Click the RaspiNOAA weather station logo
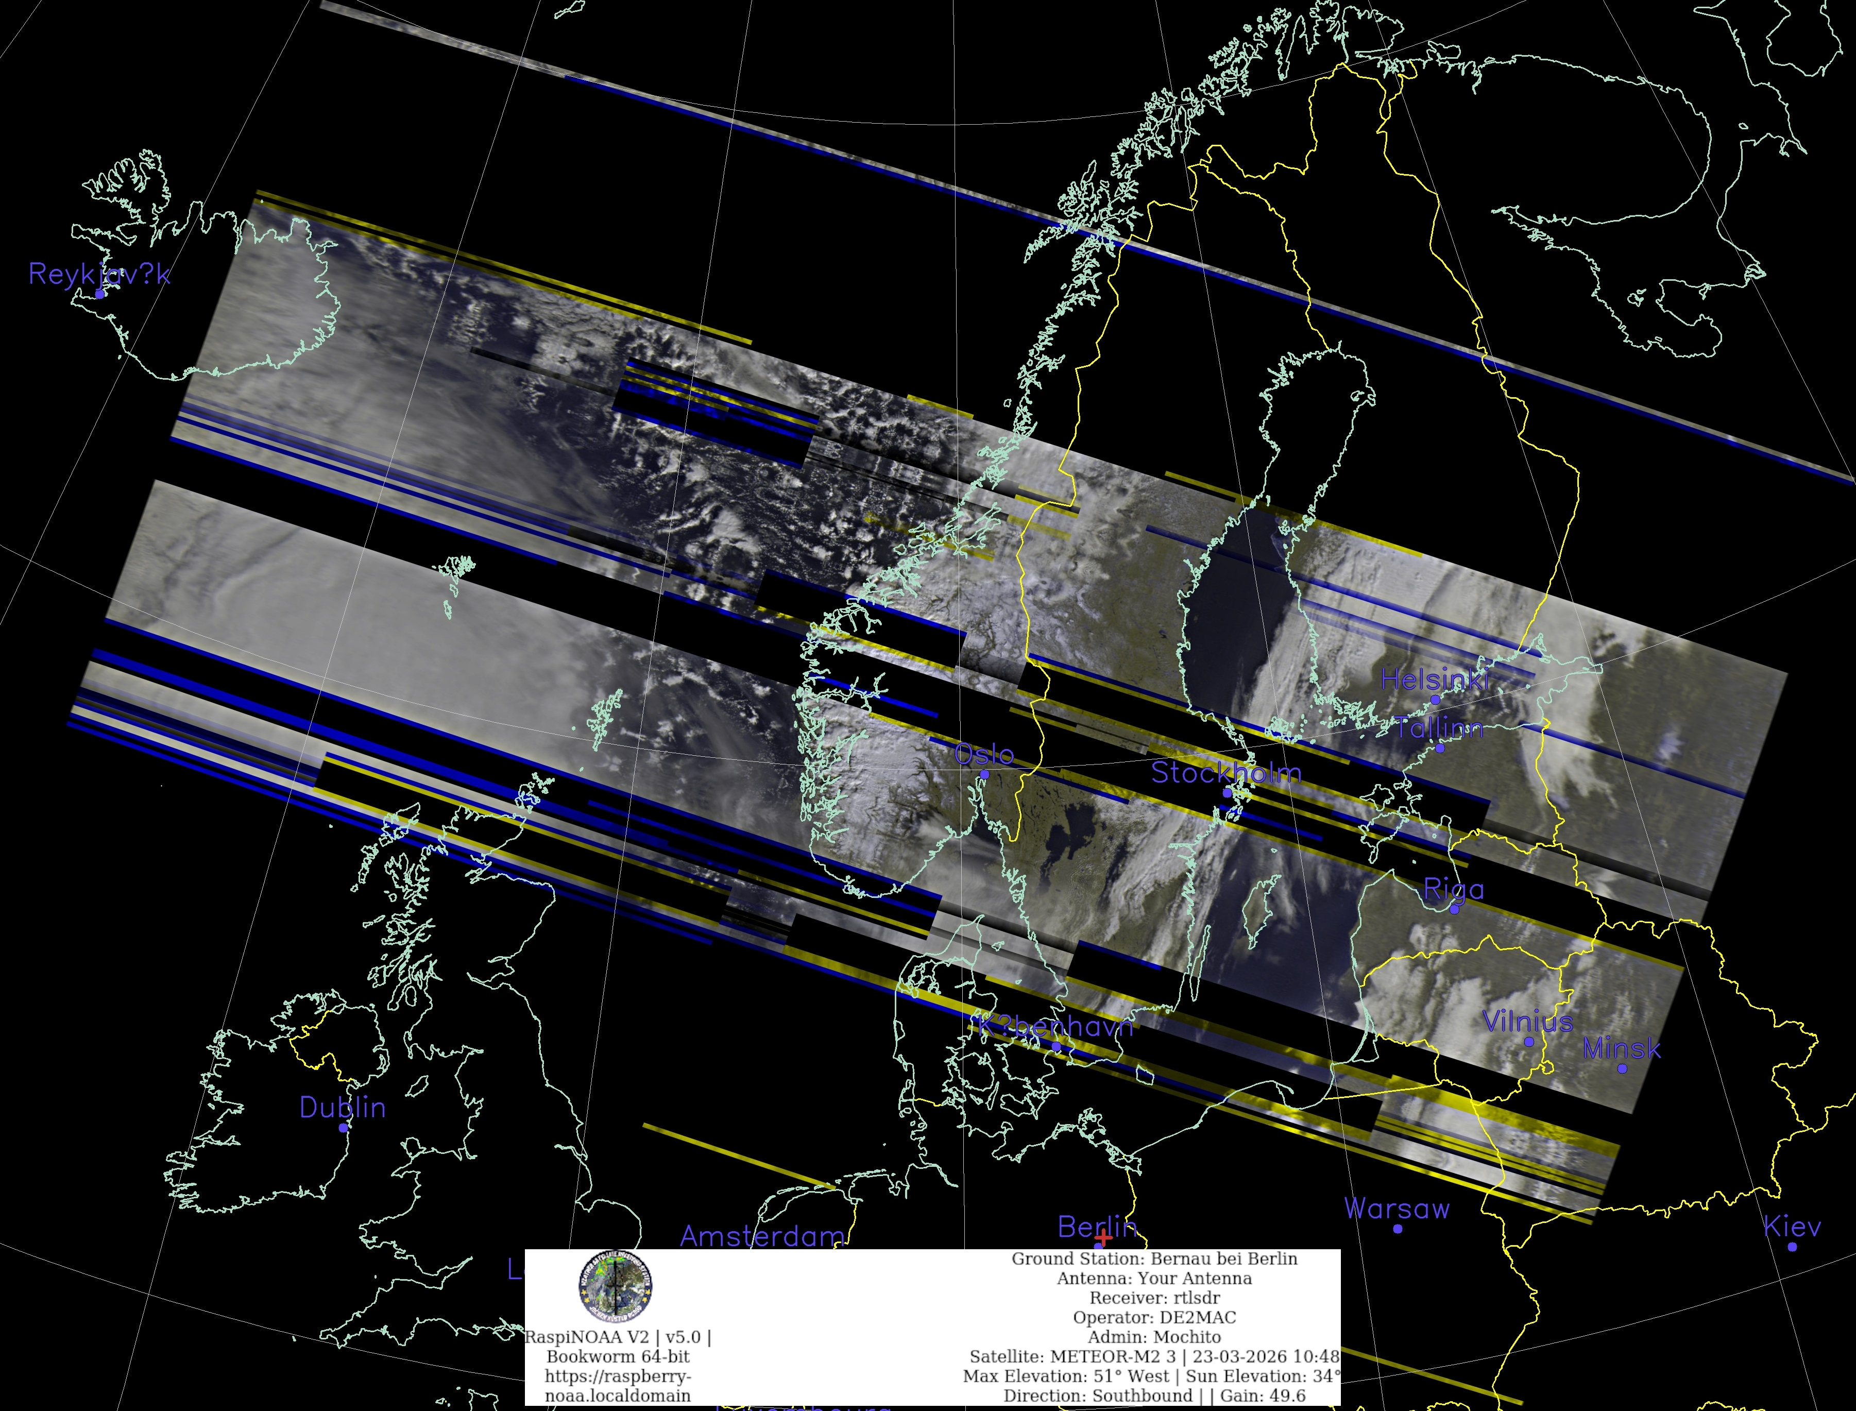This screenshot has width=1856, height=1411. tap(616, 1286)
